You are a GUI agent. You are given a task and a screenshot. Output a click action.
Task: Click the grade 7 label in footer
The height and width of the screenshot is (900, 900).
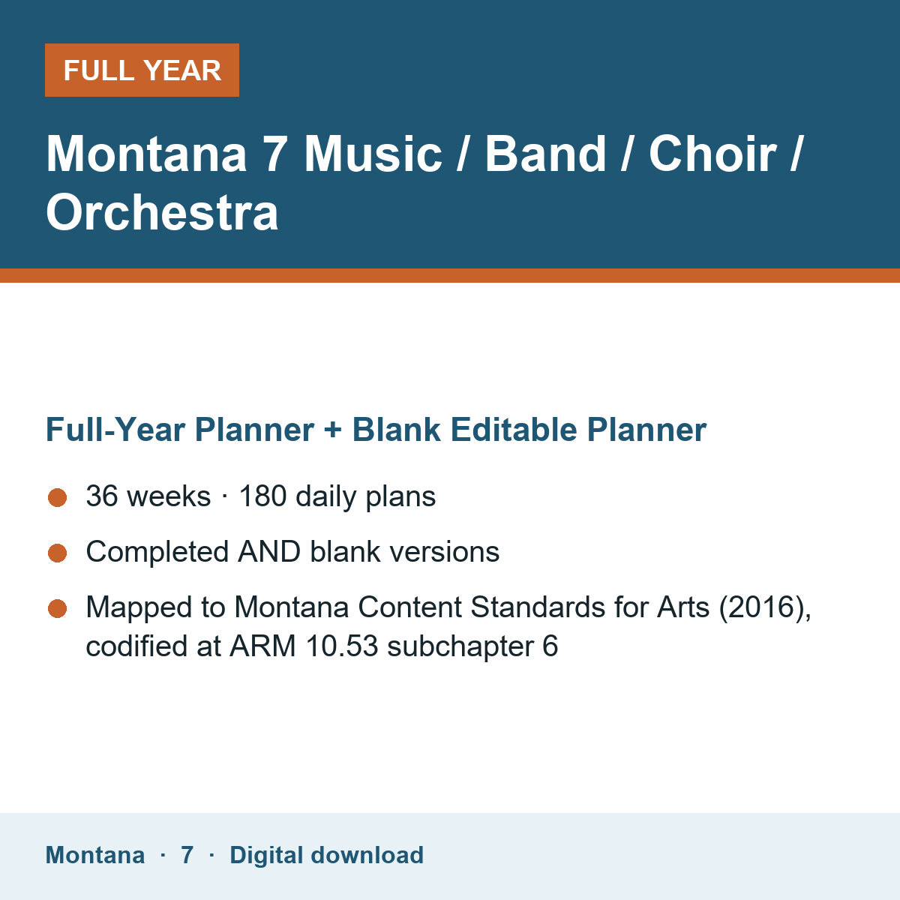point(187,855)
